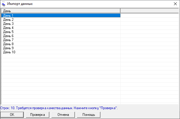Select row День 3 in the list
This screenshot has width=180, height=119.
pyautogui.click(x=8, y=24)
